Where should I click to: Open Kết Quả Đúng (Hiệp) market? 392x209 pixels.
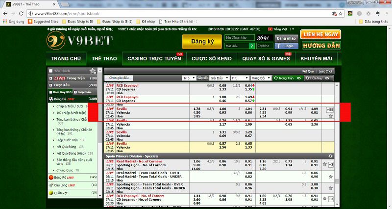click(71, 153)
